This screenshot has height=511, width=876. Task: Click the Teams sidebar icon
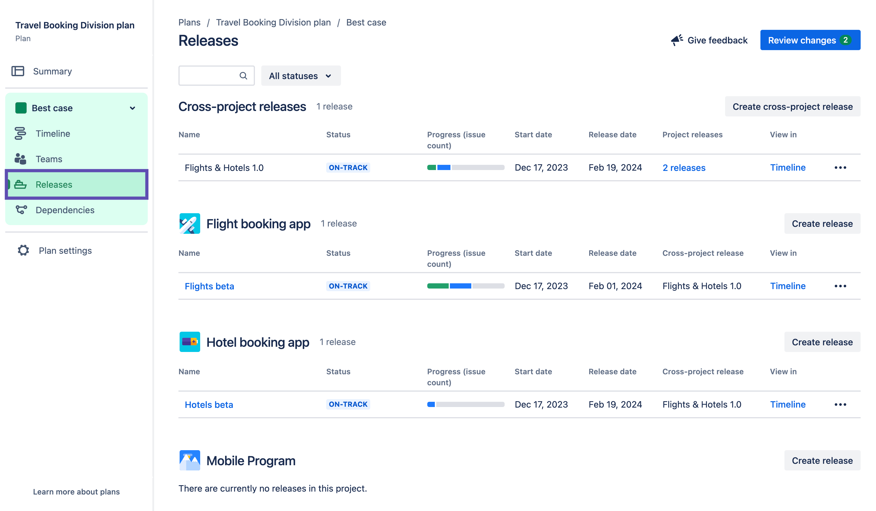(x=21, y=159)
